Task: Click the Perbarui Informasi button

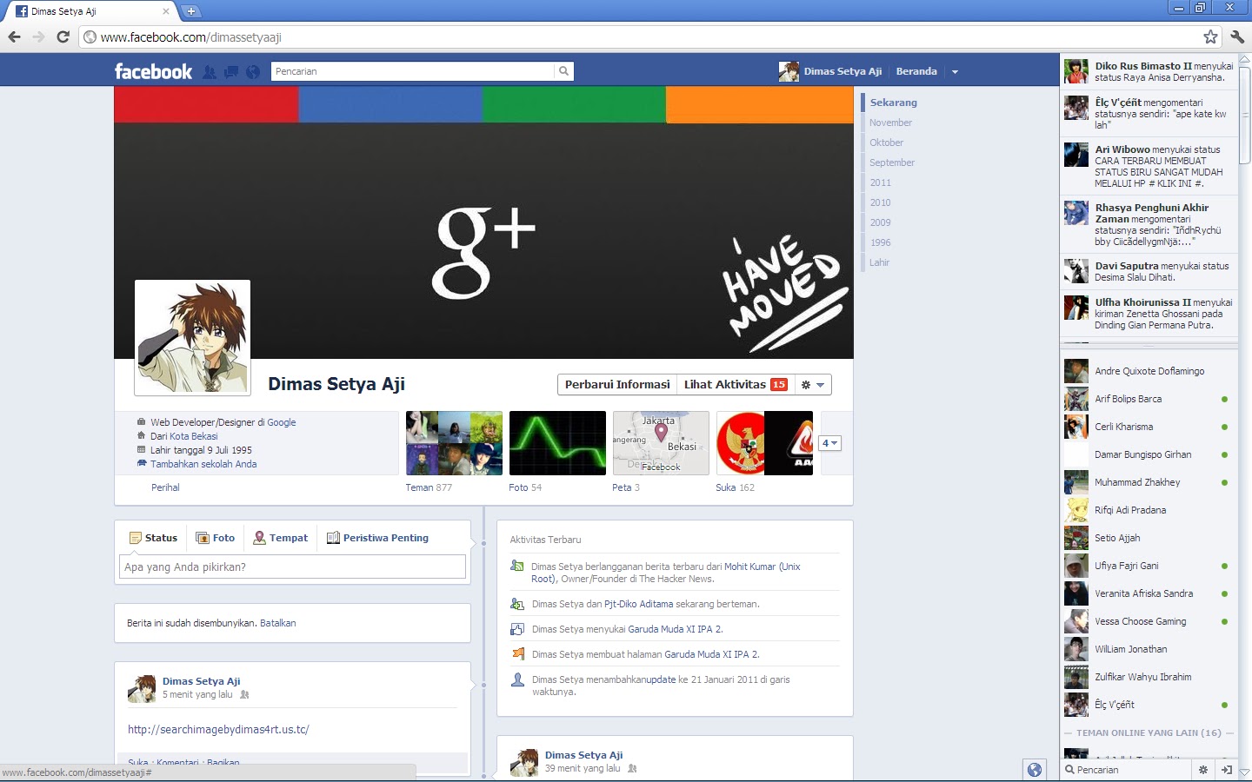Action: click(617, 385)
